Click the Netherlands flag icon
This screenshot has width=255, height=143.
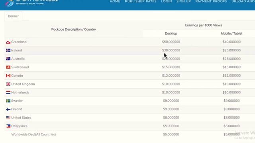point(8,93)
